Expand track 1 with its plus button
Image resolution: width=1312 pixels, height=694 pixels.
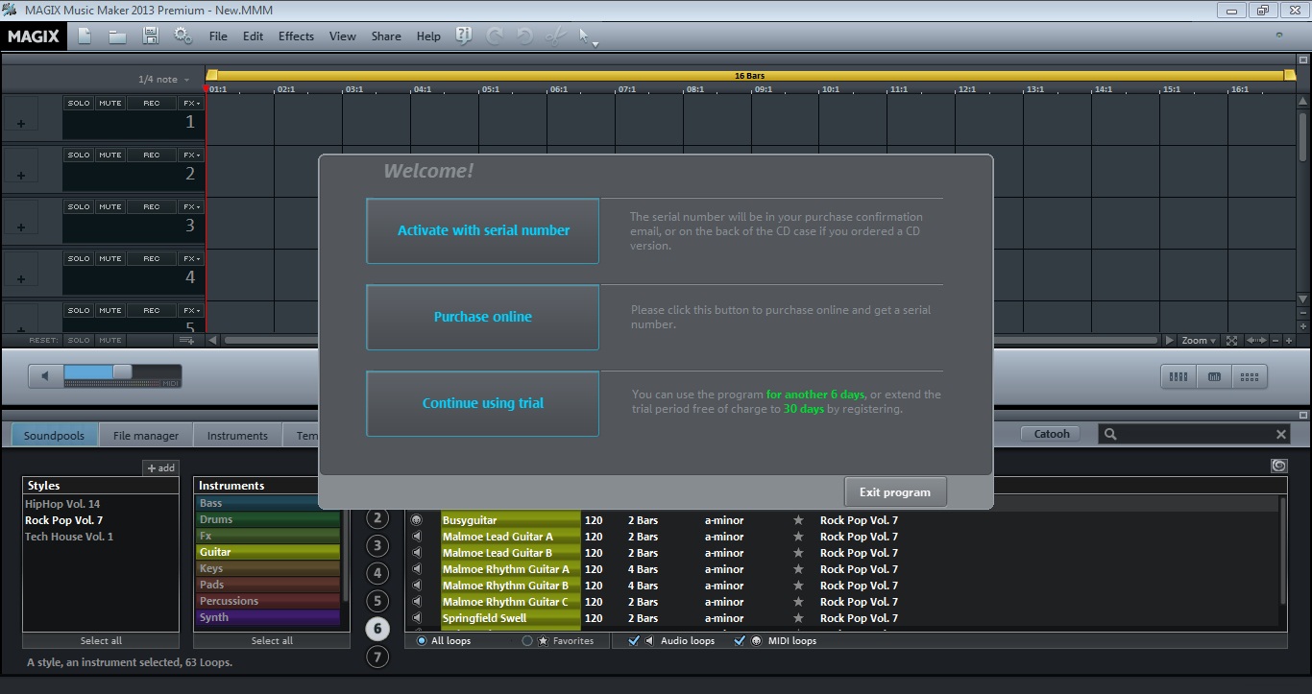click(21, 123)
